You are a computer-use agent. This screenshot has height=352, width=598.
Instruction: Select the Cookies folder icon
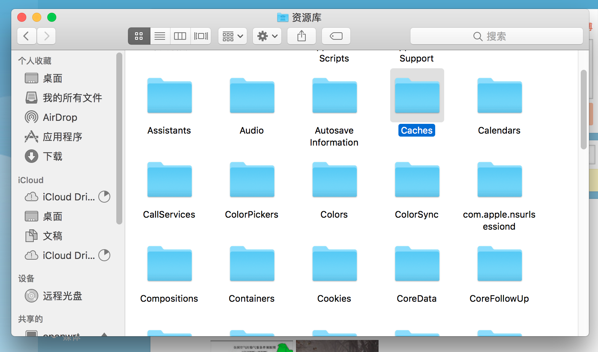click(335, 263)
